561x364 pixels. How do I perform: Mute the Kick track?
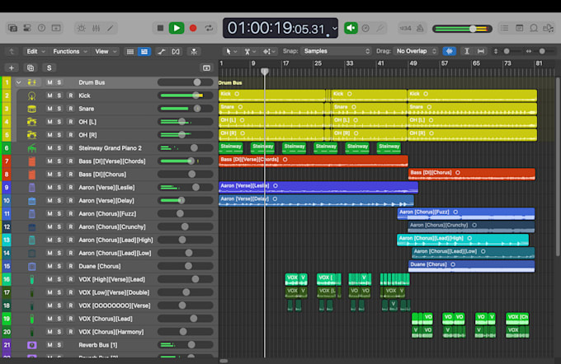(49, 96)
